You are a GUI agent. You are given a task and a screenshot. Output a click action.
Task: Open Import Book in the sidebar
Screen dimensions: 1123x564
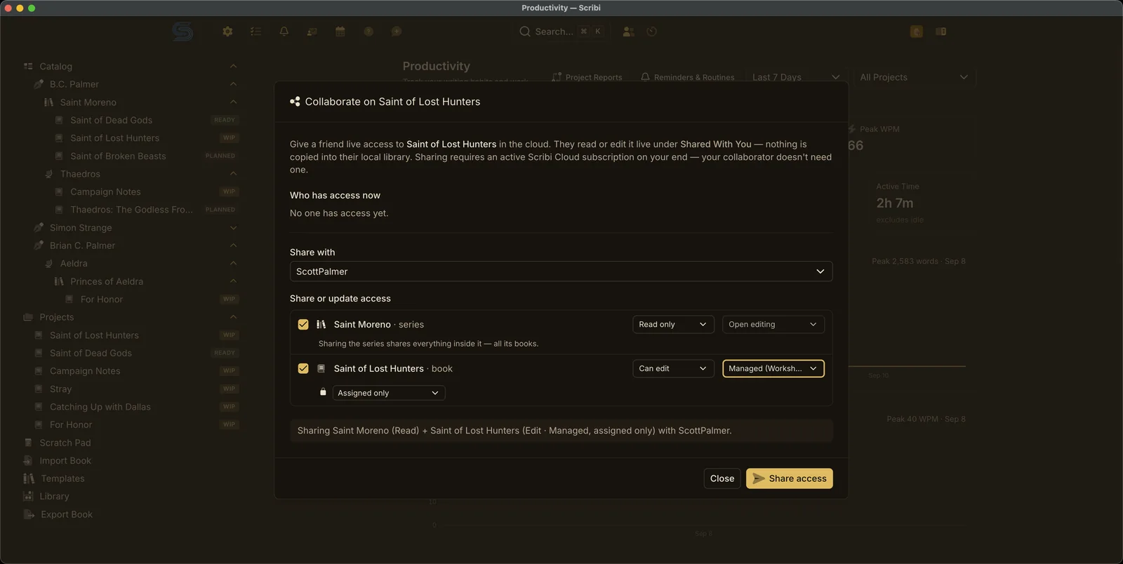(x=65, y=461)
